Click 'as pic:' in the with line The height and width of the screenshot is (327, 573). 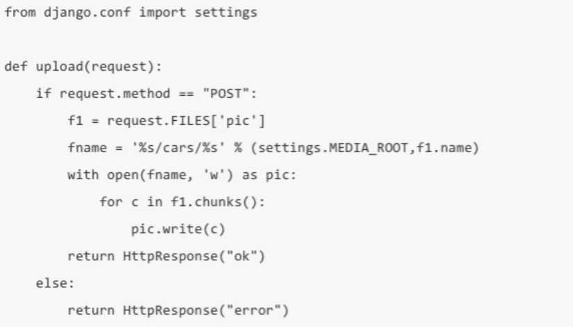(x=269, y=175)
